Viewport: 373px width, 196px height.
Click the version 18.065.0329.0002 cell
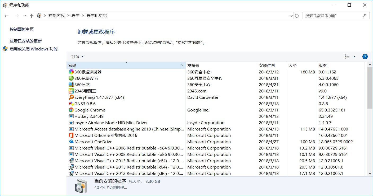click(x=336, y=142)
